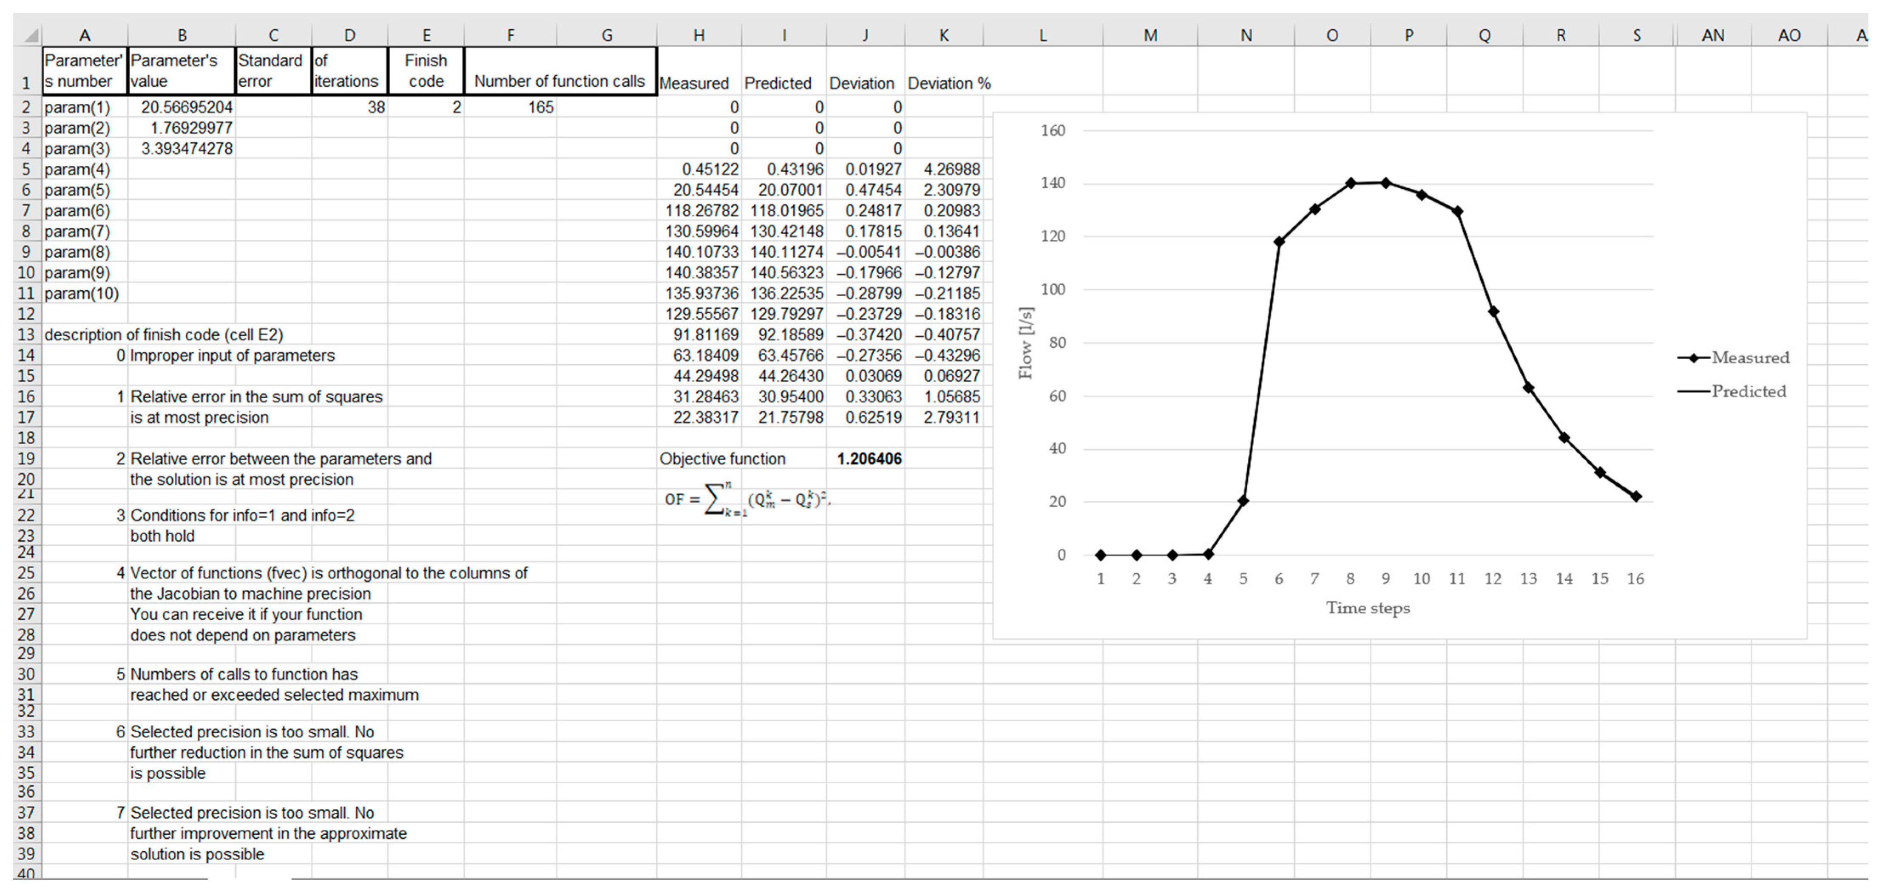Select column AN header
The image size is (1882, 893).
pos(1712,34)
